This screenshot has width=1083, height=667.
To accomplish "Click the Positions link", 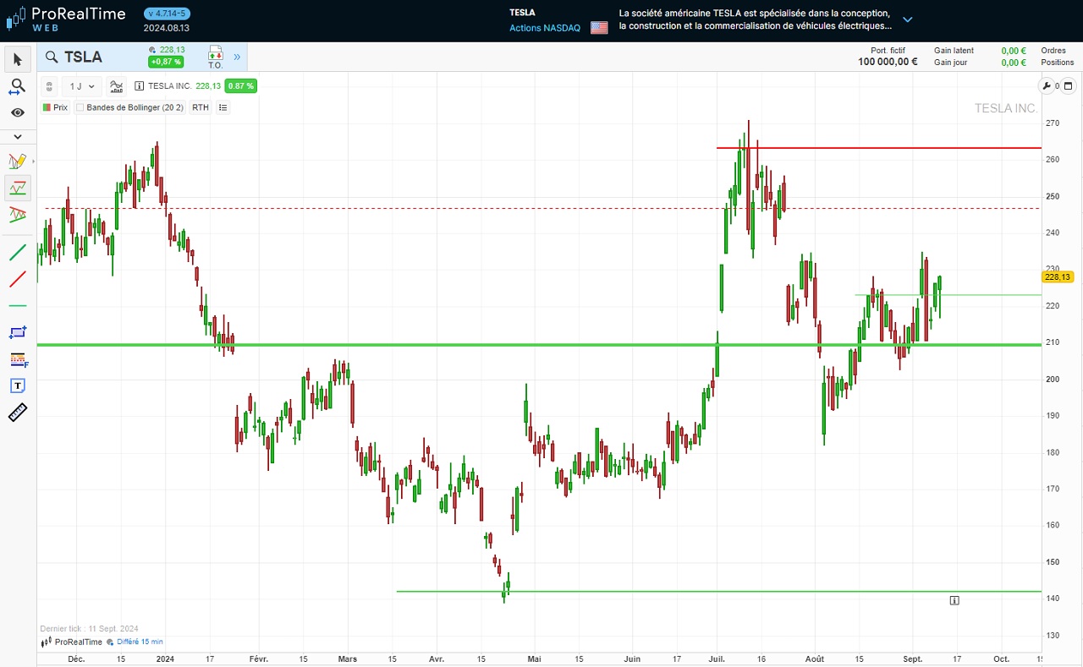I will [1058, 63].
